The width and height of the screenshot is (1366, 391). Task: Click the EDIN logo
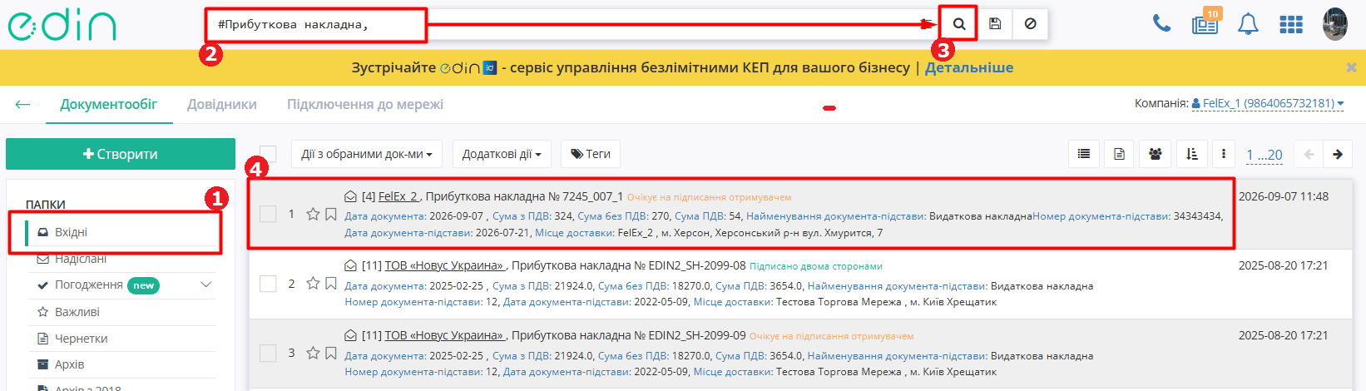(x=62, y=25)
